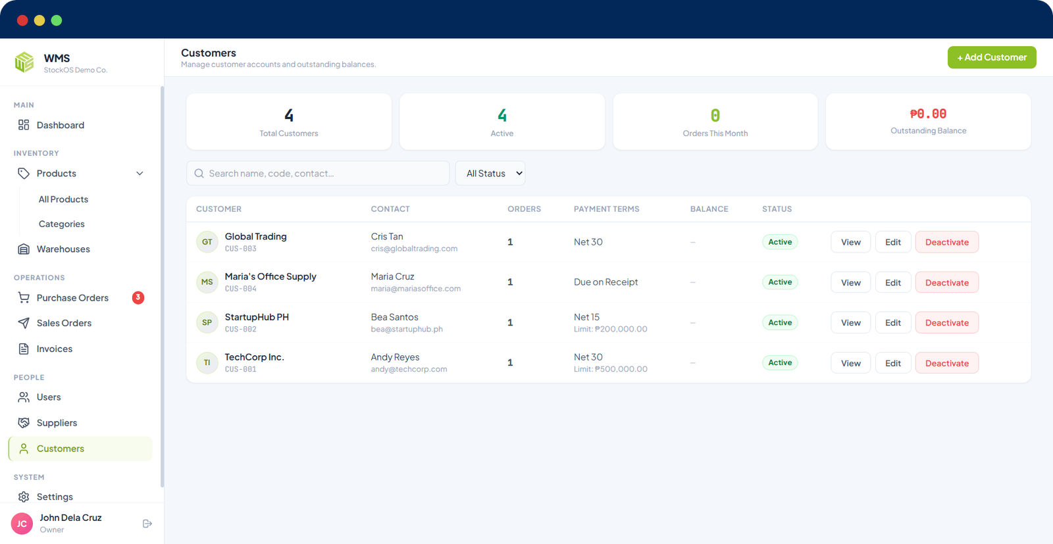Deactivate the TechCorp Inc. customer
1053x544 pixels.
(947, 363)
